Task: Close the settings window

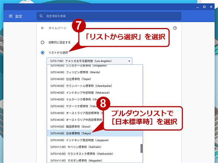Action: [211, 7]
